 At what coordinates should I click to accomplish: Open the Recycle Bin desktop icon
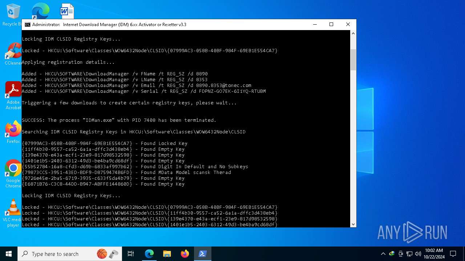click(13, 14)
